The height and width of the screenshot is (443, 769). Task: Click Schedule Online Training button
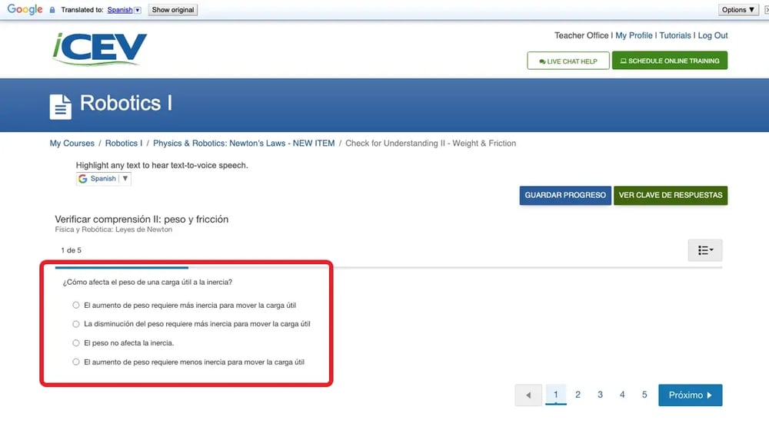pyautogui.click(x=670, y=61)
